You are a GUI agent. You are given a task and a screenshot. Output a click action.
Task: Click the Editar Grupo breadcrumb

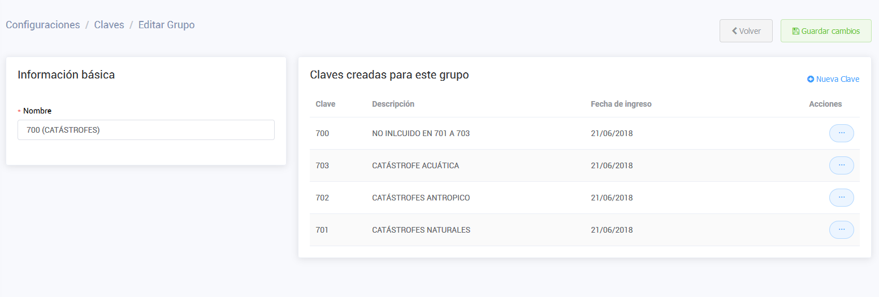(166, 25)
